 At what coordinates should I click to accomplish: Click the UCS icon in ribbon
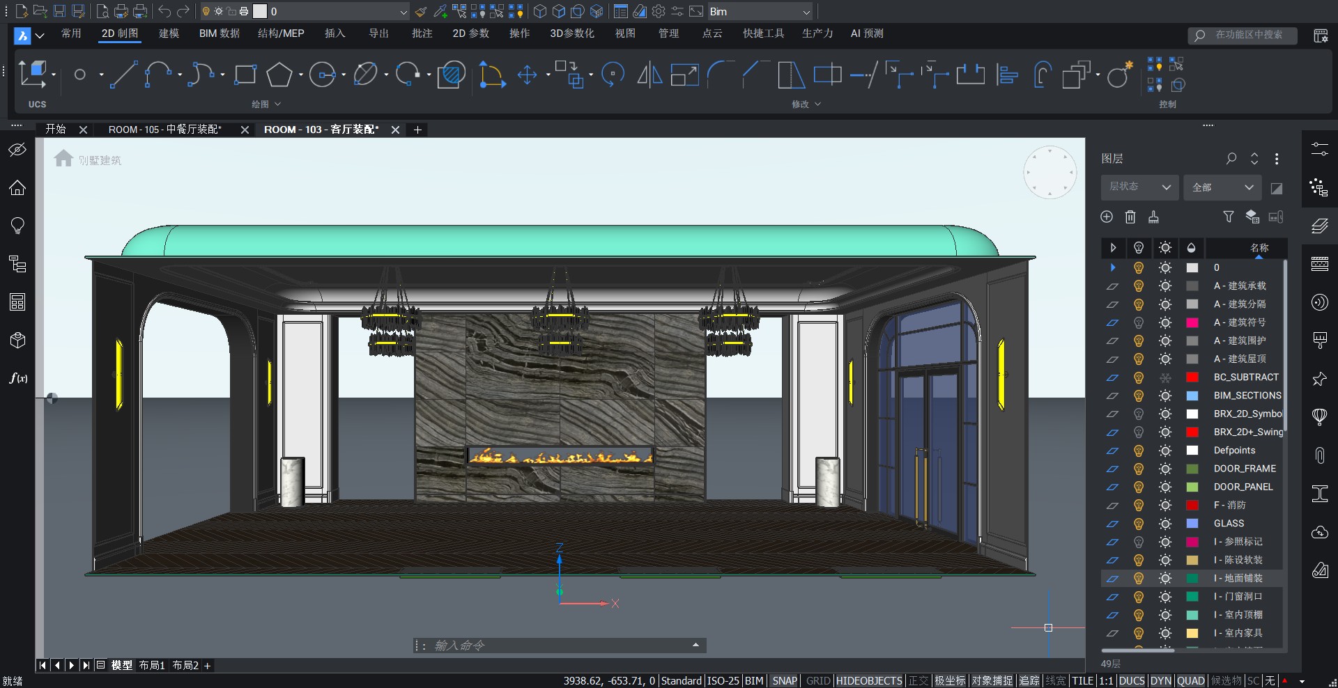pyautogui.click(x=34, y=74)
